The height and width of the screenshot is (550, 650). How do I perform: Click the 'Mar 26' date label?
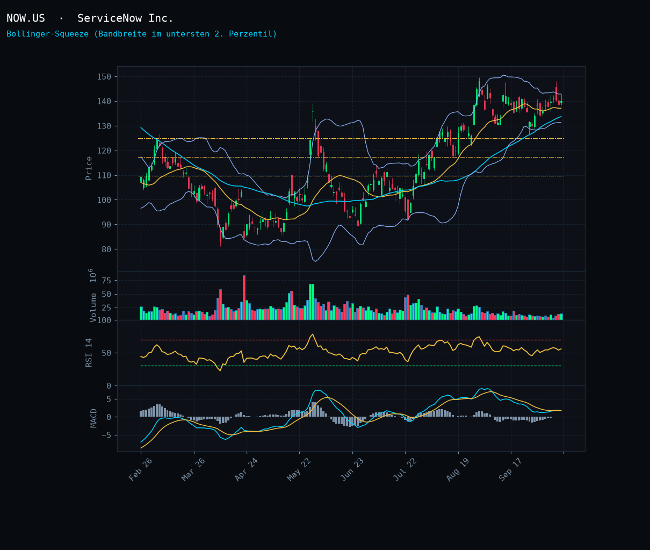[x=193, y=470]
